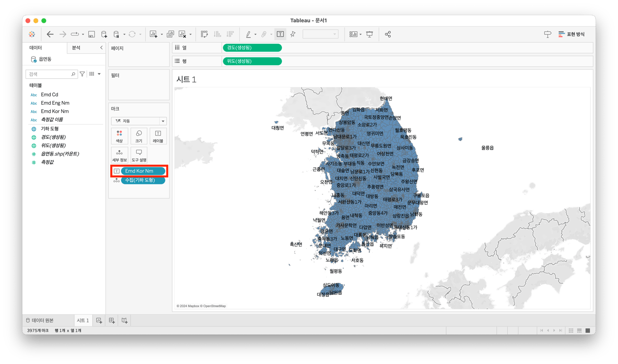This screenshot has width=618, height=364.
Task: Toggle the Fix axes pin icon
Action: point(293,34)
